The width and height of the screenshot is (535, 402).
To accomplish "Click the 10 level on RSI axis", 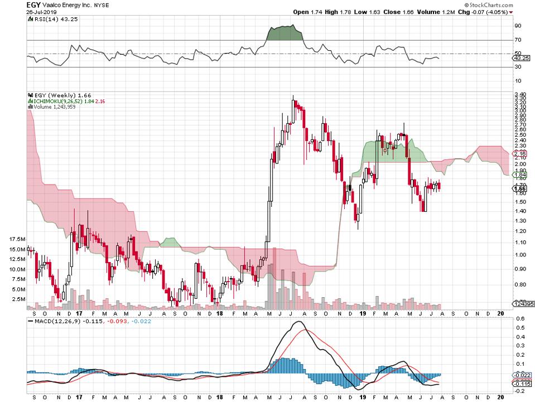I will tap(518, 81).
